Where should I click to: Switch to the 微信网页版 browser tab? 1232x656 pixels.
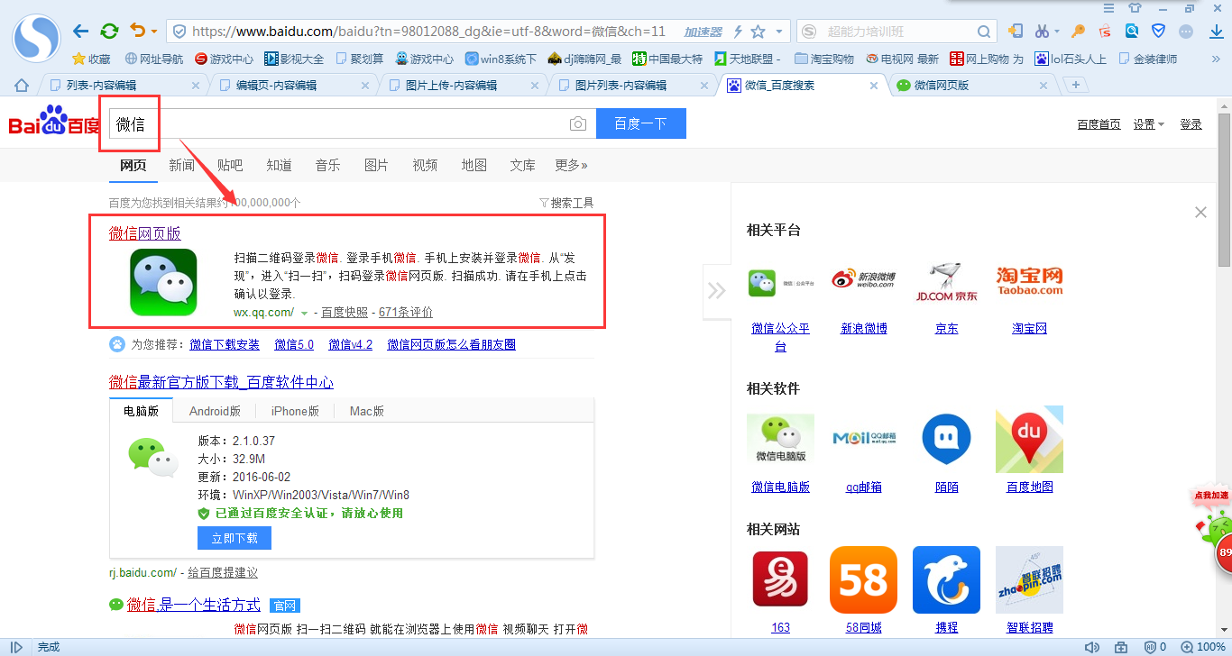coord(972,86)
